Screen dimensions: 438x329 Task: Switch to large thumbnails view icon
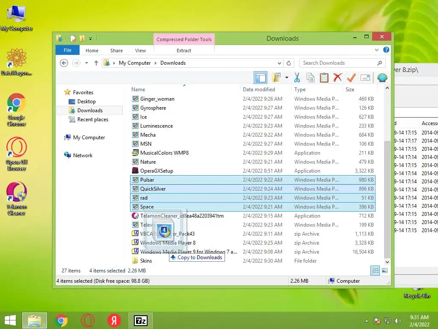[385, 270]
